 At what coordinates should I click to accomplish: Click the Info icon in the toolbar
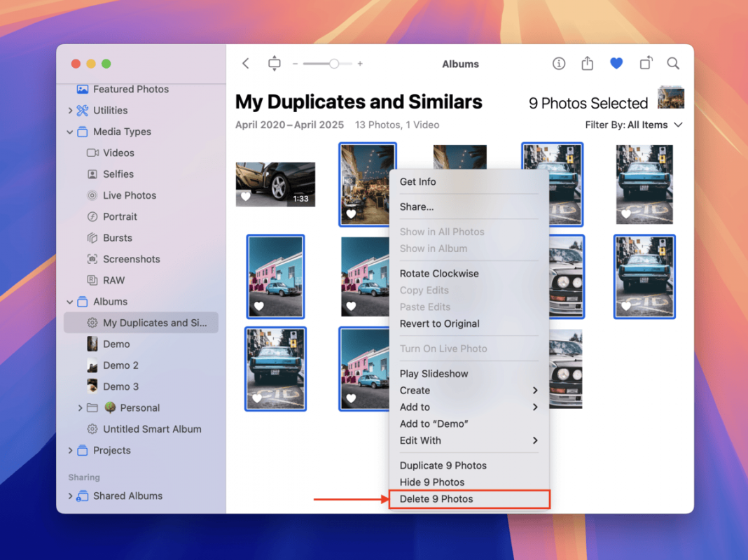click(x=558, y=63)
